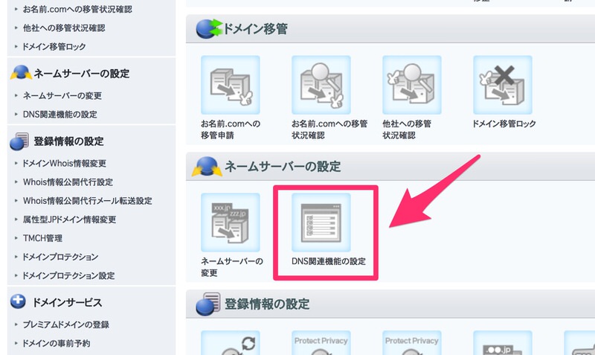Click main-panel label ネームサーバーの変更

[x=232, y=267]
